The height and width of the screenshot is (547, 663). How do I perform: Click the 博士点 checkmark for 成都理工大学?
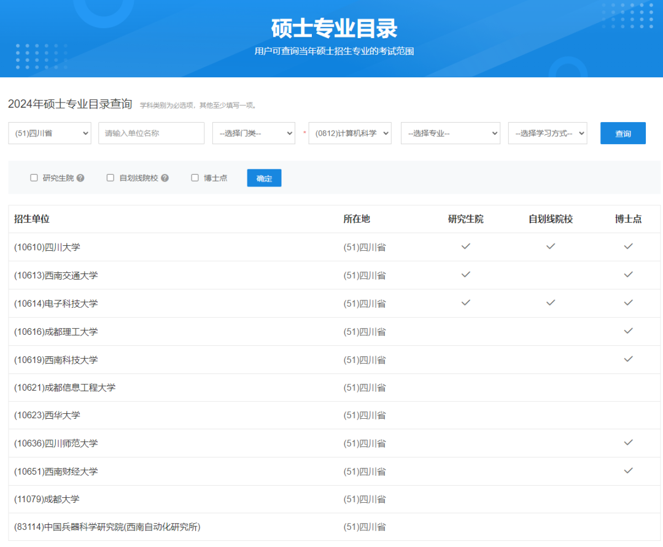click(629, 331)
